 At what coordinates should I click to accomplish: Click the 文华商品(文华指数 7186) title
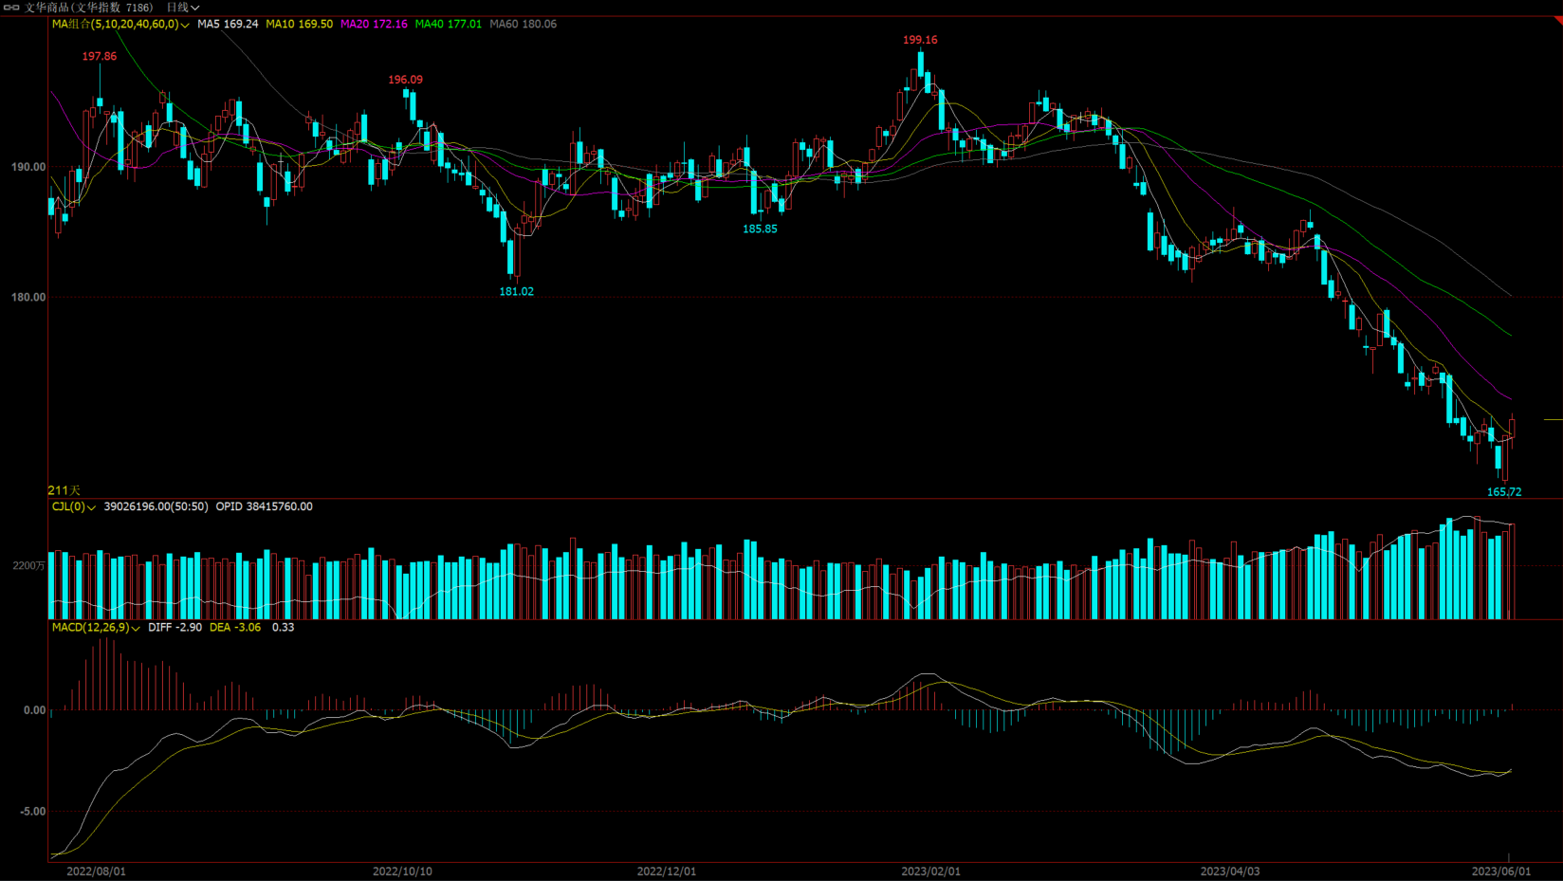point(88,8)
